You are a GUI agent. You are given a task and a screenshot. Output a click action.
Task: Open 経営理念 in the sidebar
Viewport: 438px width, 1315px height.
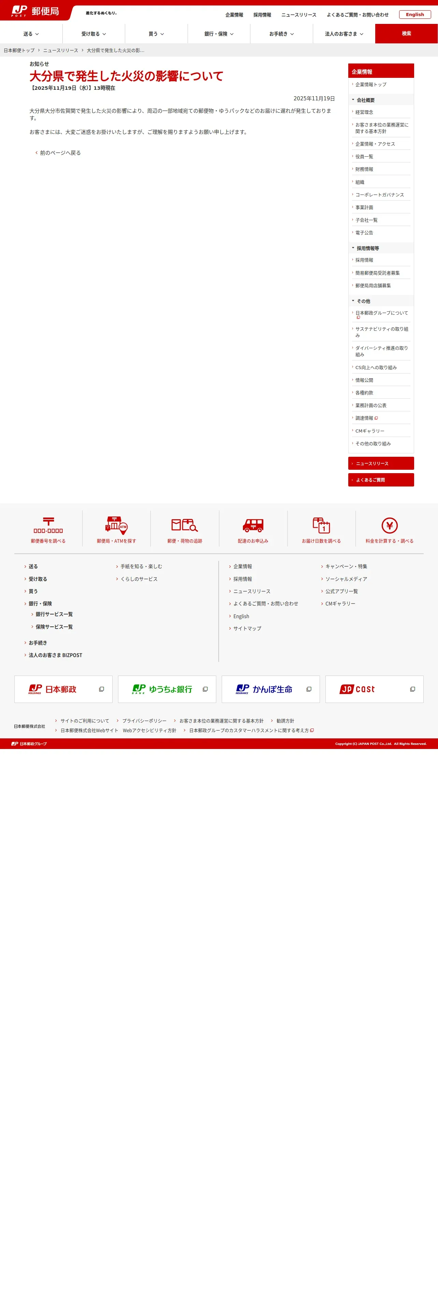tap(364, 112)
